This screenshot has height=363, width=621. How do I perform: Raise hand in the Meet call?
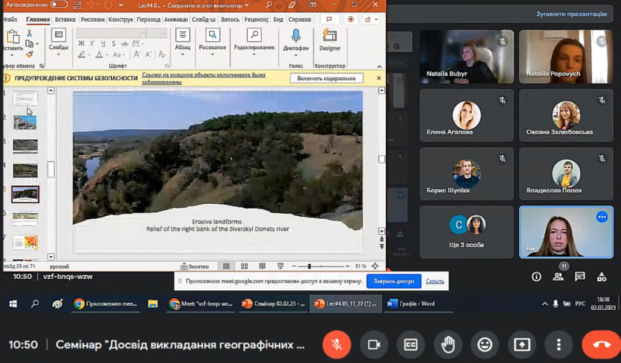448,344
